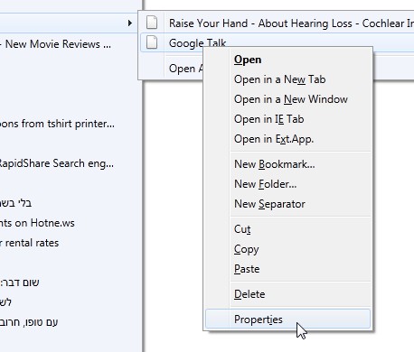This screenshot has height=352, width=414.
Task: Choose New Separator
Action: pyautogui.click(x=287, y=204)
